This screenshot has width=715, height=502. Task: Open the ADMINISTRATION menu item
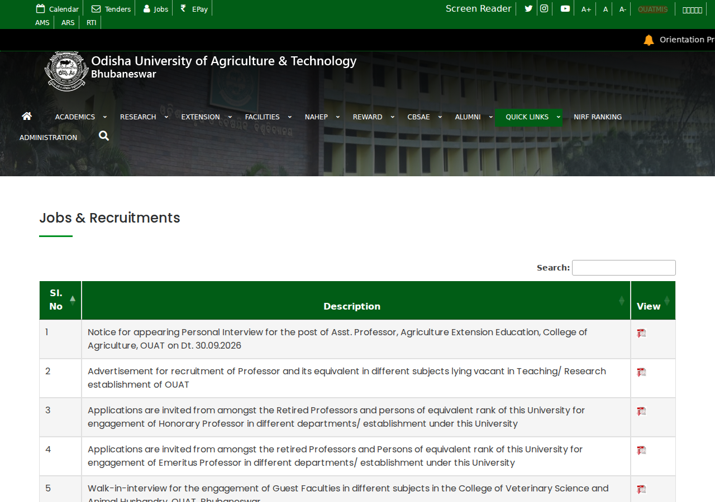[49, 138]
